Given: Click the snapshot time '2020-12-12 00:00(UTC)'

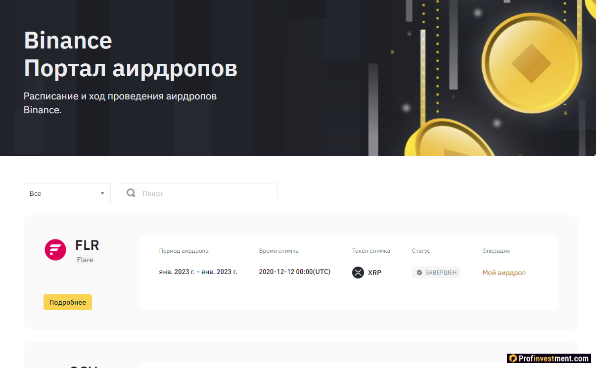Looking at the screenshot, I should click(x=295, y=272).
